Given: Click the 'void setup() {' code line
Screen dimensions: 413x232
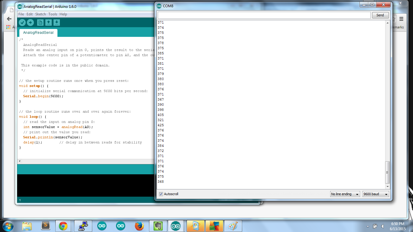Looking at the screenshot, I should pos(34,86).
